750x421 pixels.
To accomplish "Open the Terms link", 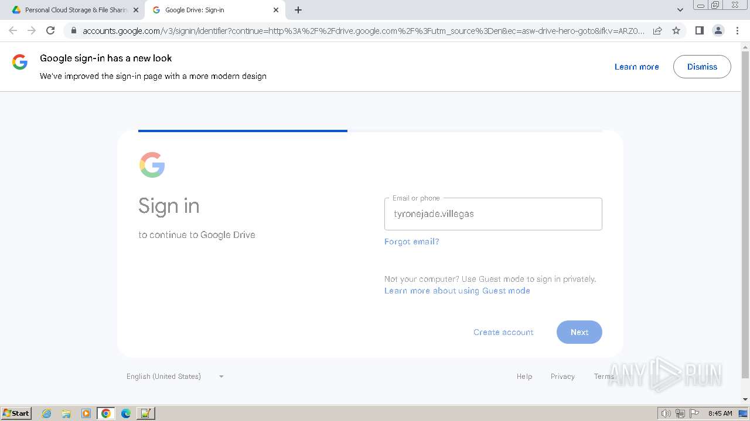I will coord(604,377).
